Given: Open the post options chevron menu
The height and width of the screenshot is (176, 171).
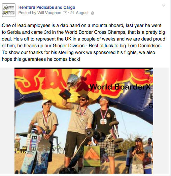Looking at the screenshot, I should (164, 5).
